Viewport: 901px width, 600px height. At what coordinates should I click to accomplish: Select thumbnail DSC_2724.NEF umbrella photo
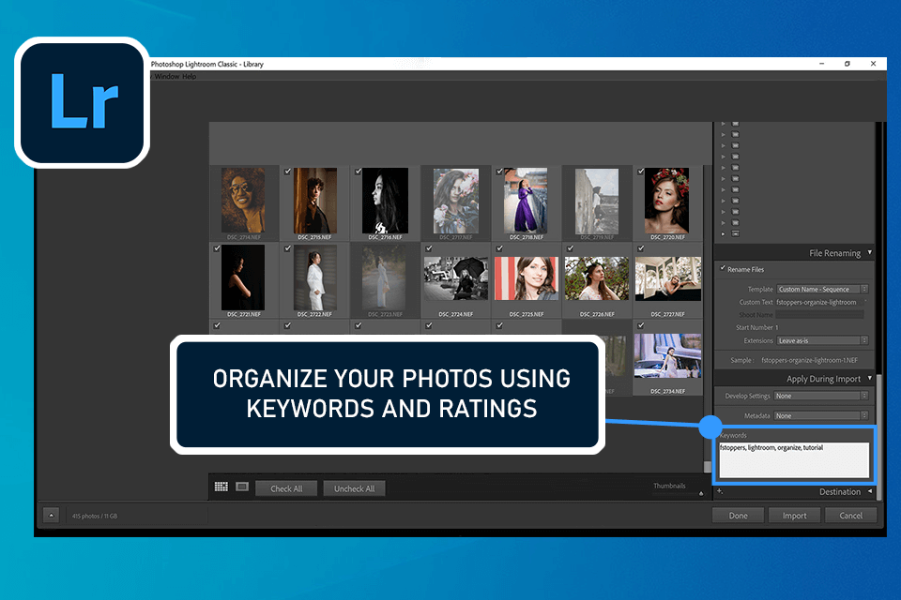click(x=456, y=278)
